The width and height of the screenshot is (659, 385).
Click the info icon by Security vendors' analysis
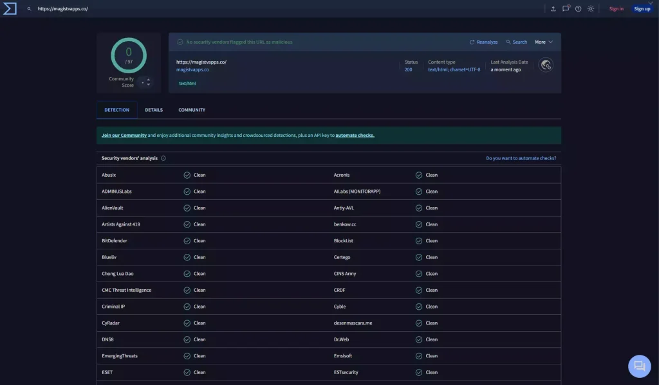coord(163,158)
